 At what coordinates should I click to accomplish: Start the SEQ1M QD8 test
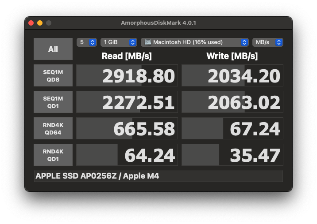tap(53, 75)
